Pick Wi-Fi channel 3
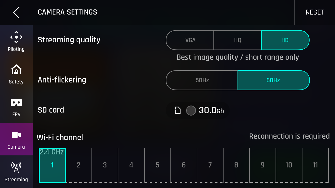Screen dimensions: 335x188 click(105, 165)
